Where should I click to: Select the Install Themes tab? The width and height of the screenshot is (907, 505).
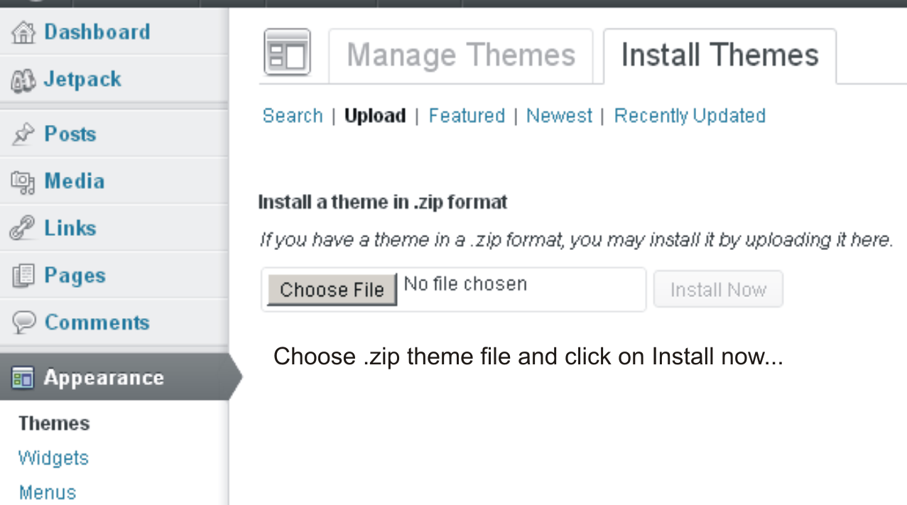coord(719,53)
